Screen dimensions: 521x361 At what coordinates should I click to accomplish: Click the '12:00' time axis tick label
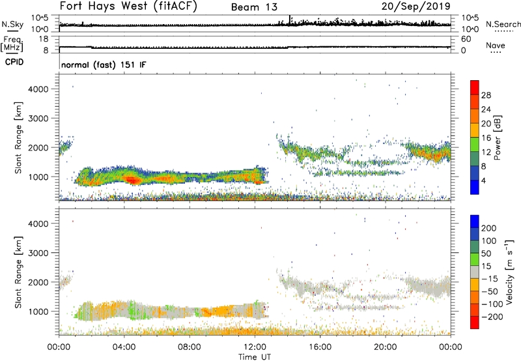[x=255, y=347]
